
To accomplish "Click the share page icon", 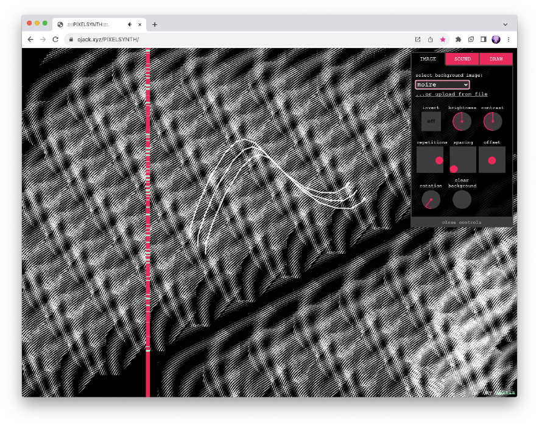I will point(430,40).
